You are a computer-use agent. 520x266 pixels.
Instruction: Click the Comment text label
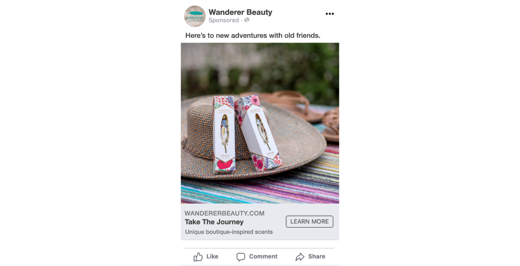263,257
